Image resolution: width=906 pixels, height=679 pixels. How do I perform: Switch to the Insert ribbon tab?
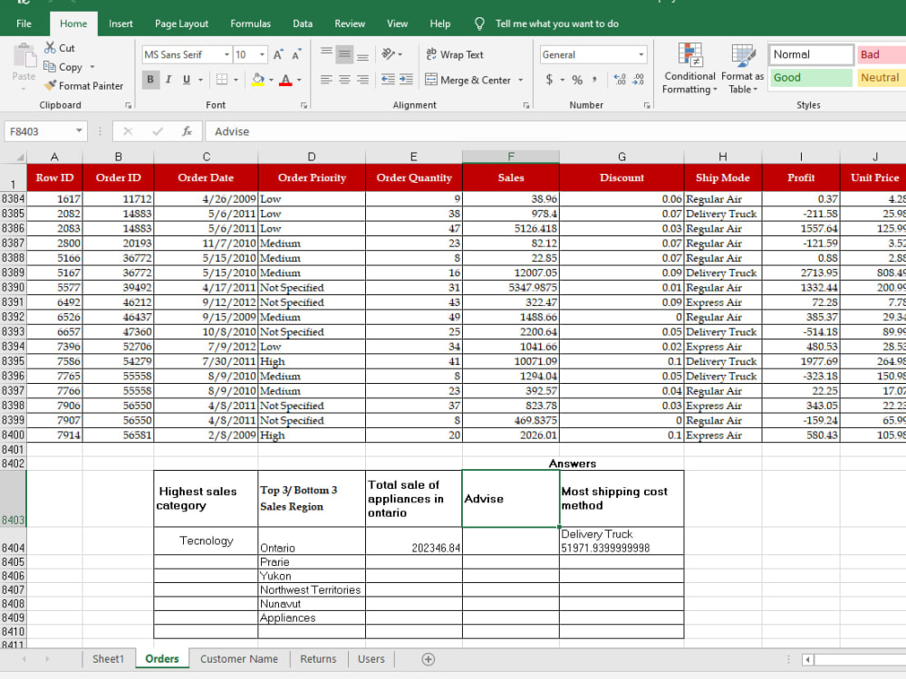coord(120,24)
